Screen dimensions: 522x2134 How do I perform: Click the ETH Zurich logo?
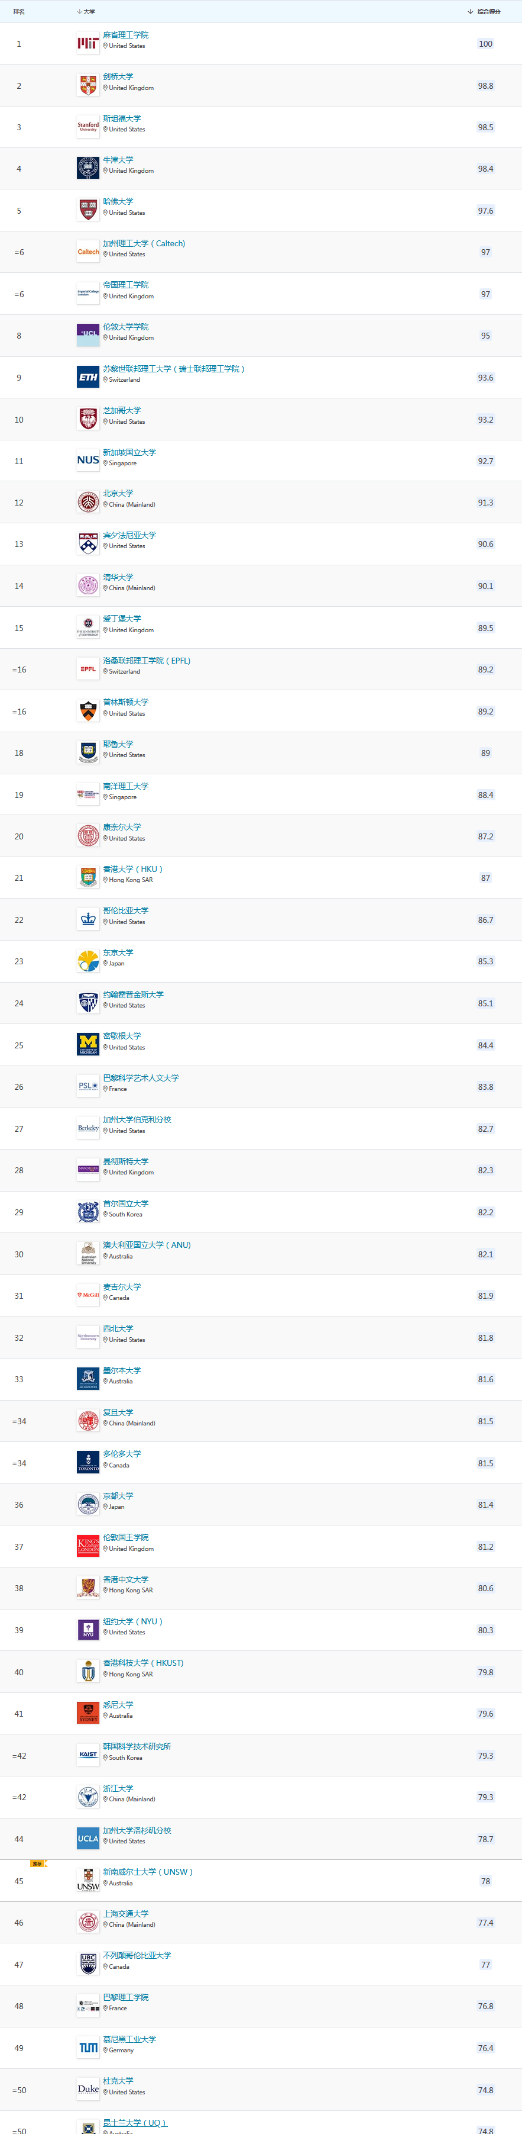click(x=87, y=377)
